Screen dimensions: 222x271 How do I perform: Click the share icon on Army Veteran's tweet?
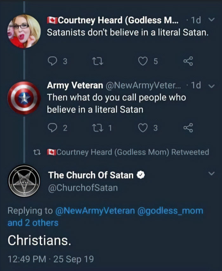(187, 127)
